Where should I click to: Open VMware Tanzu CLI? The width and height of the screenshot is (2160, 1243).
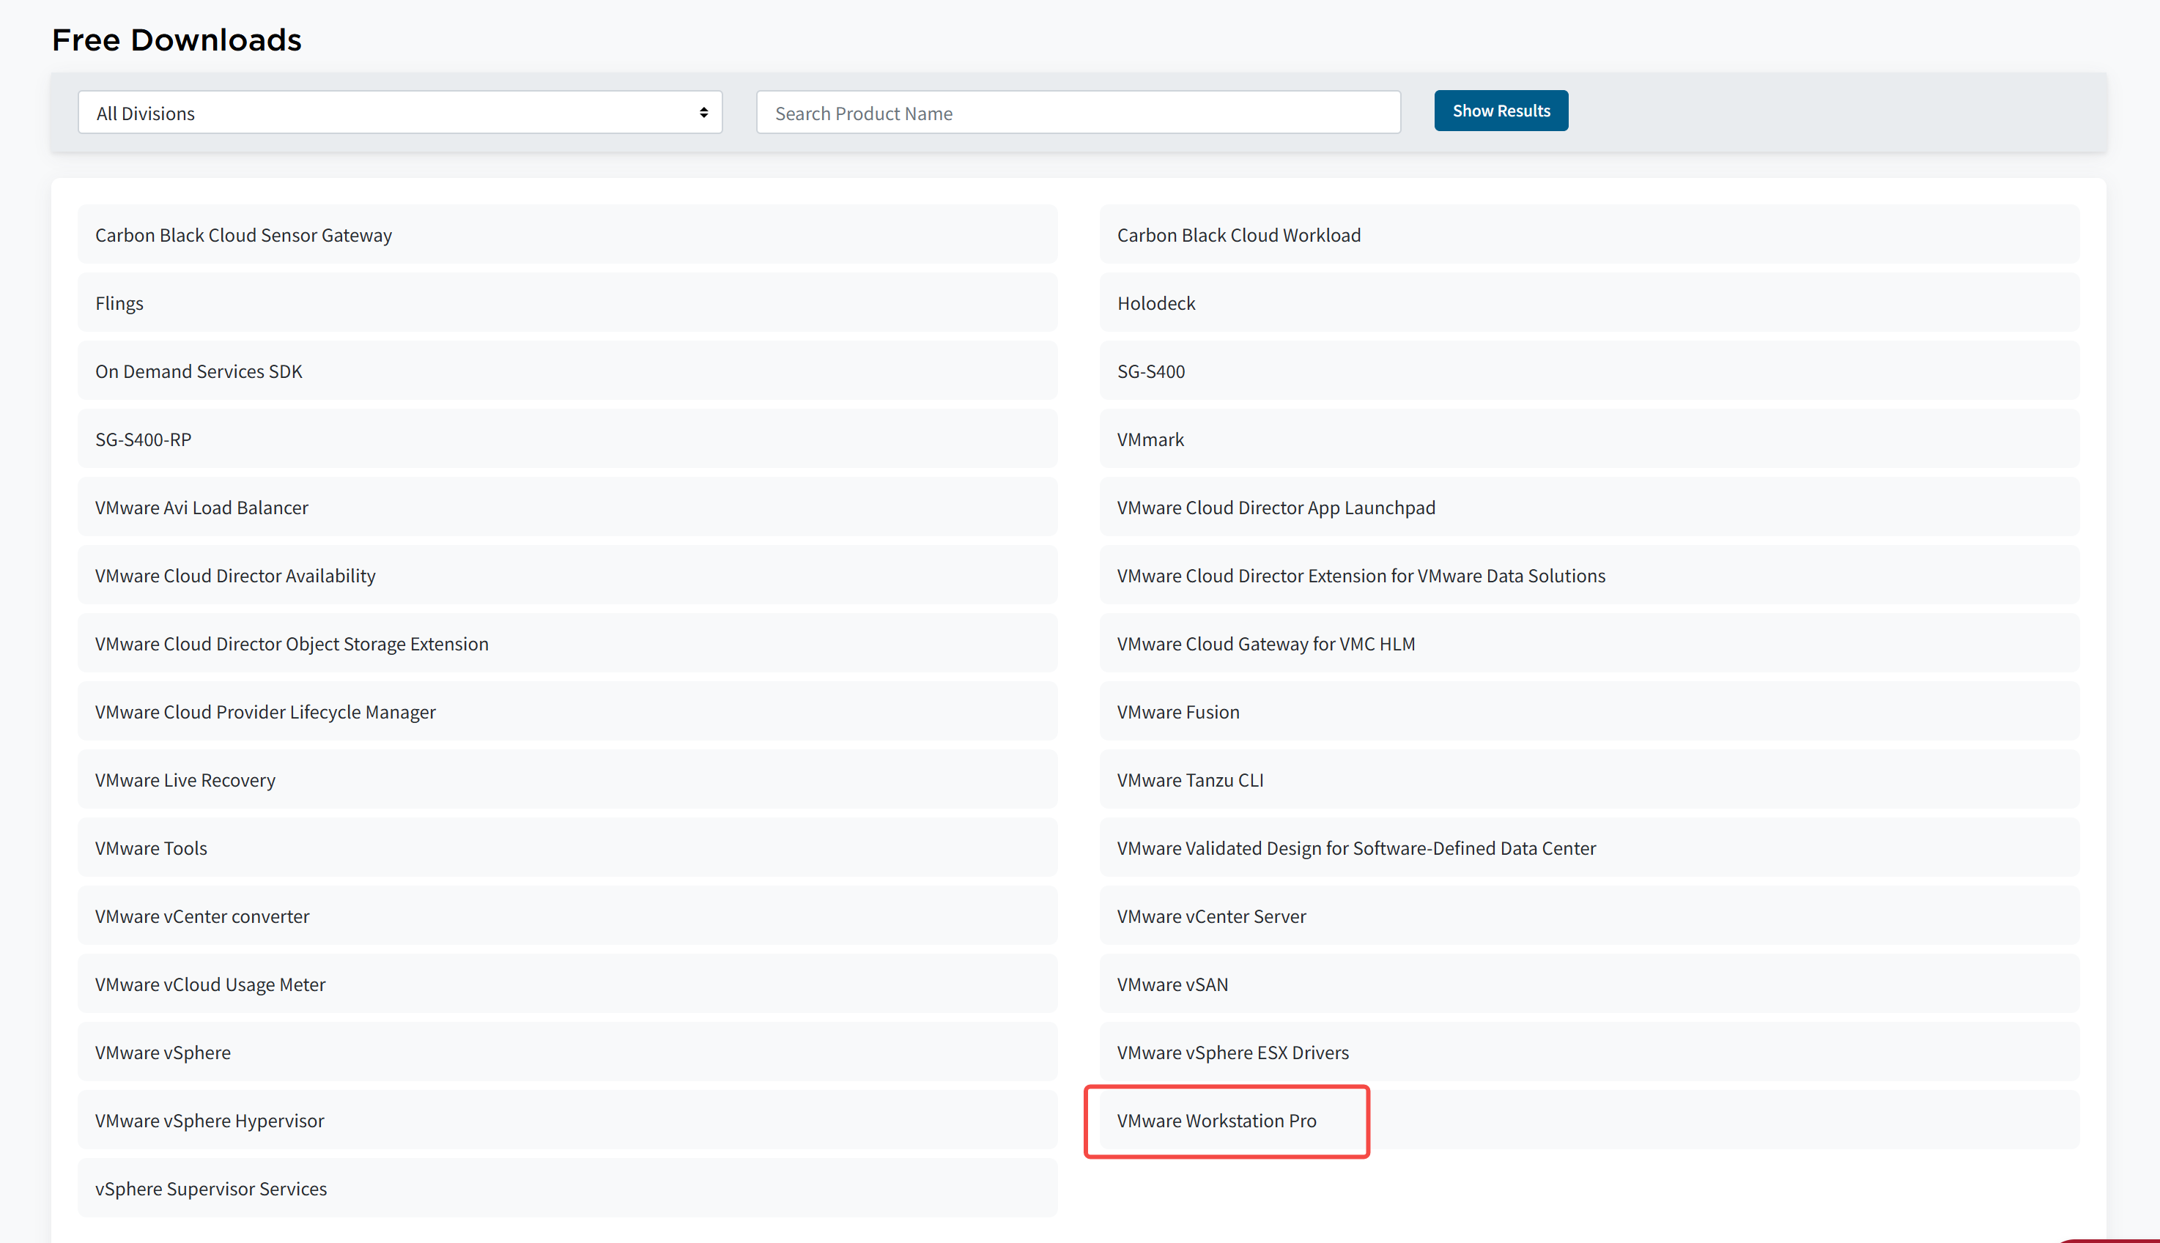(1588, 780)
